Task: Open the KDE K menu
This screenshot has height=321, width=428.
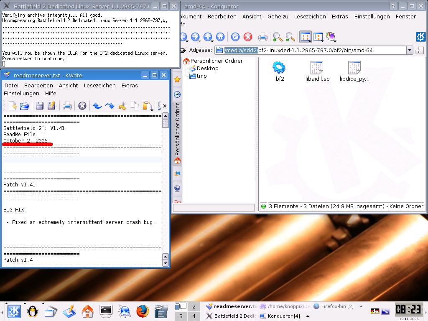Action: [x=14, y=311]
